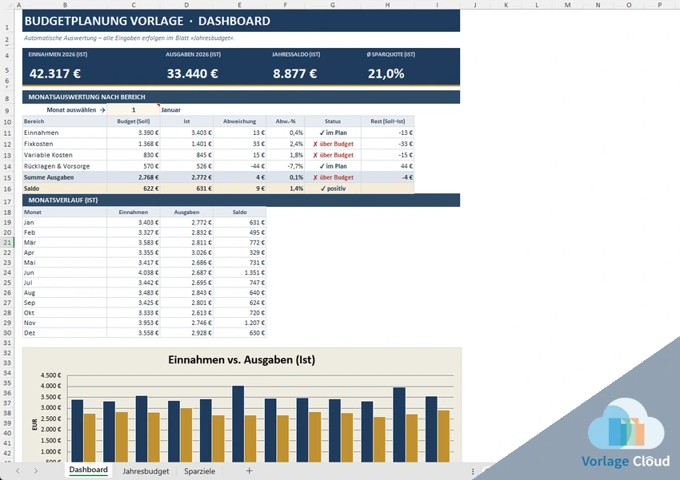Select the 1.401 € Fixkosten Ist cell
This screenshot has height=480, width=680.
click(186, 144)
